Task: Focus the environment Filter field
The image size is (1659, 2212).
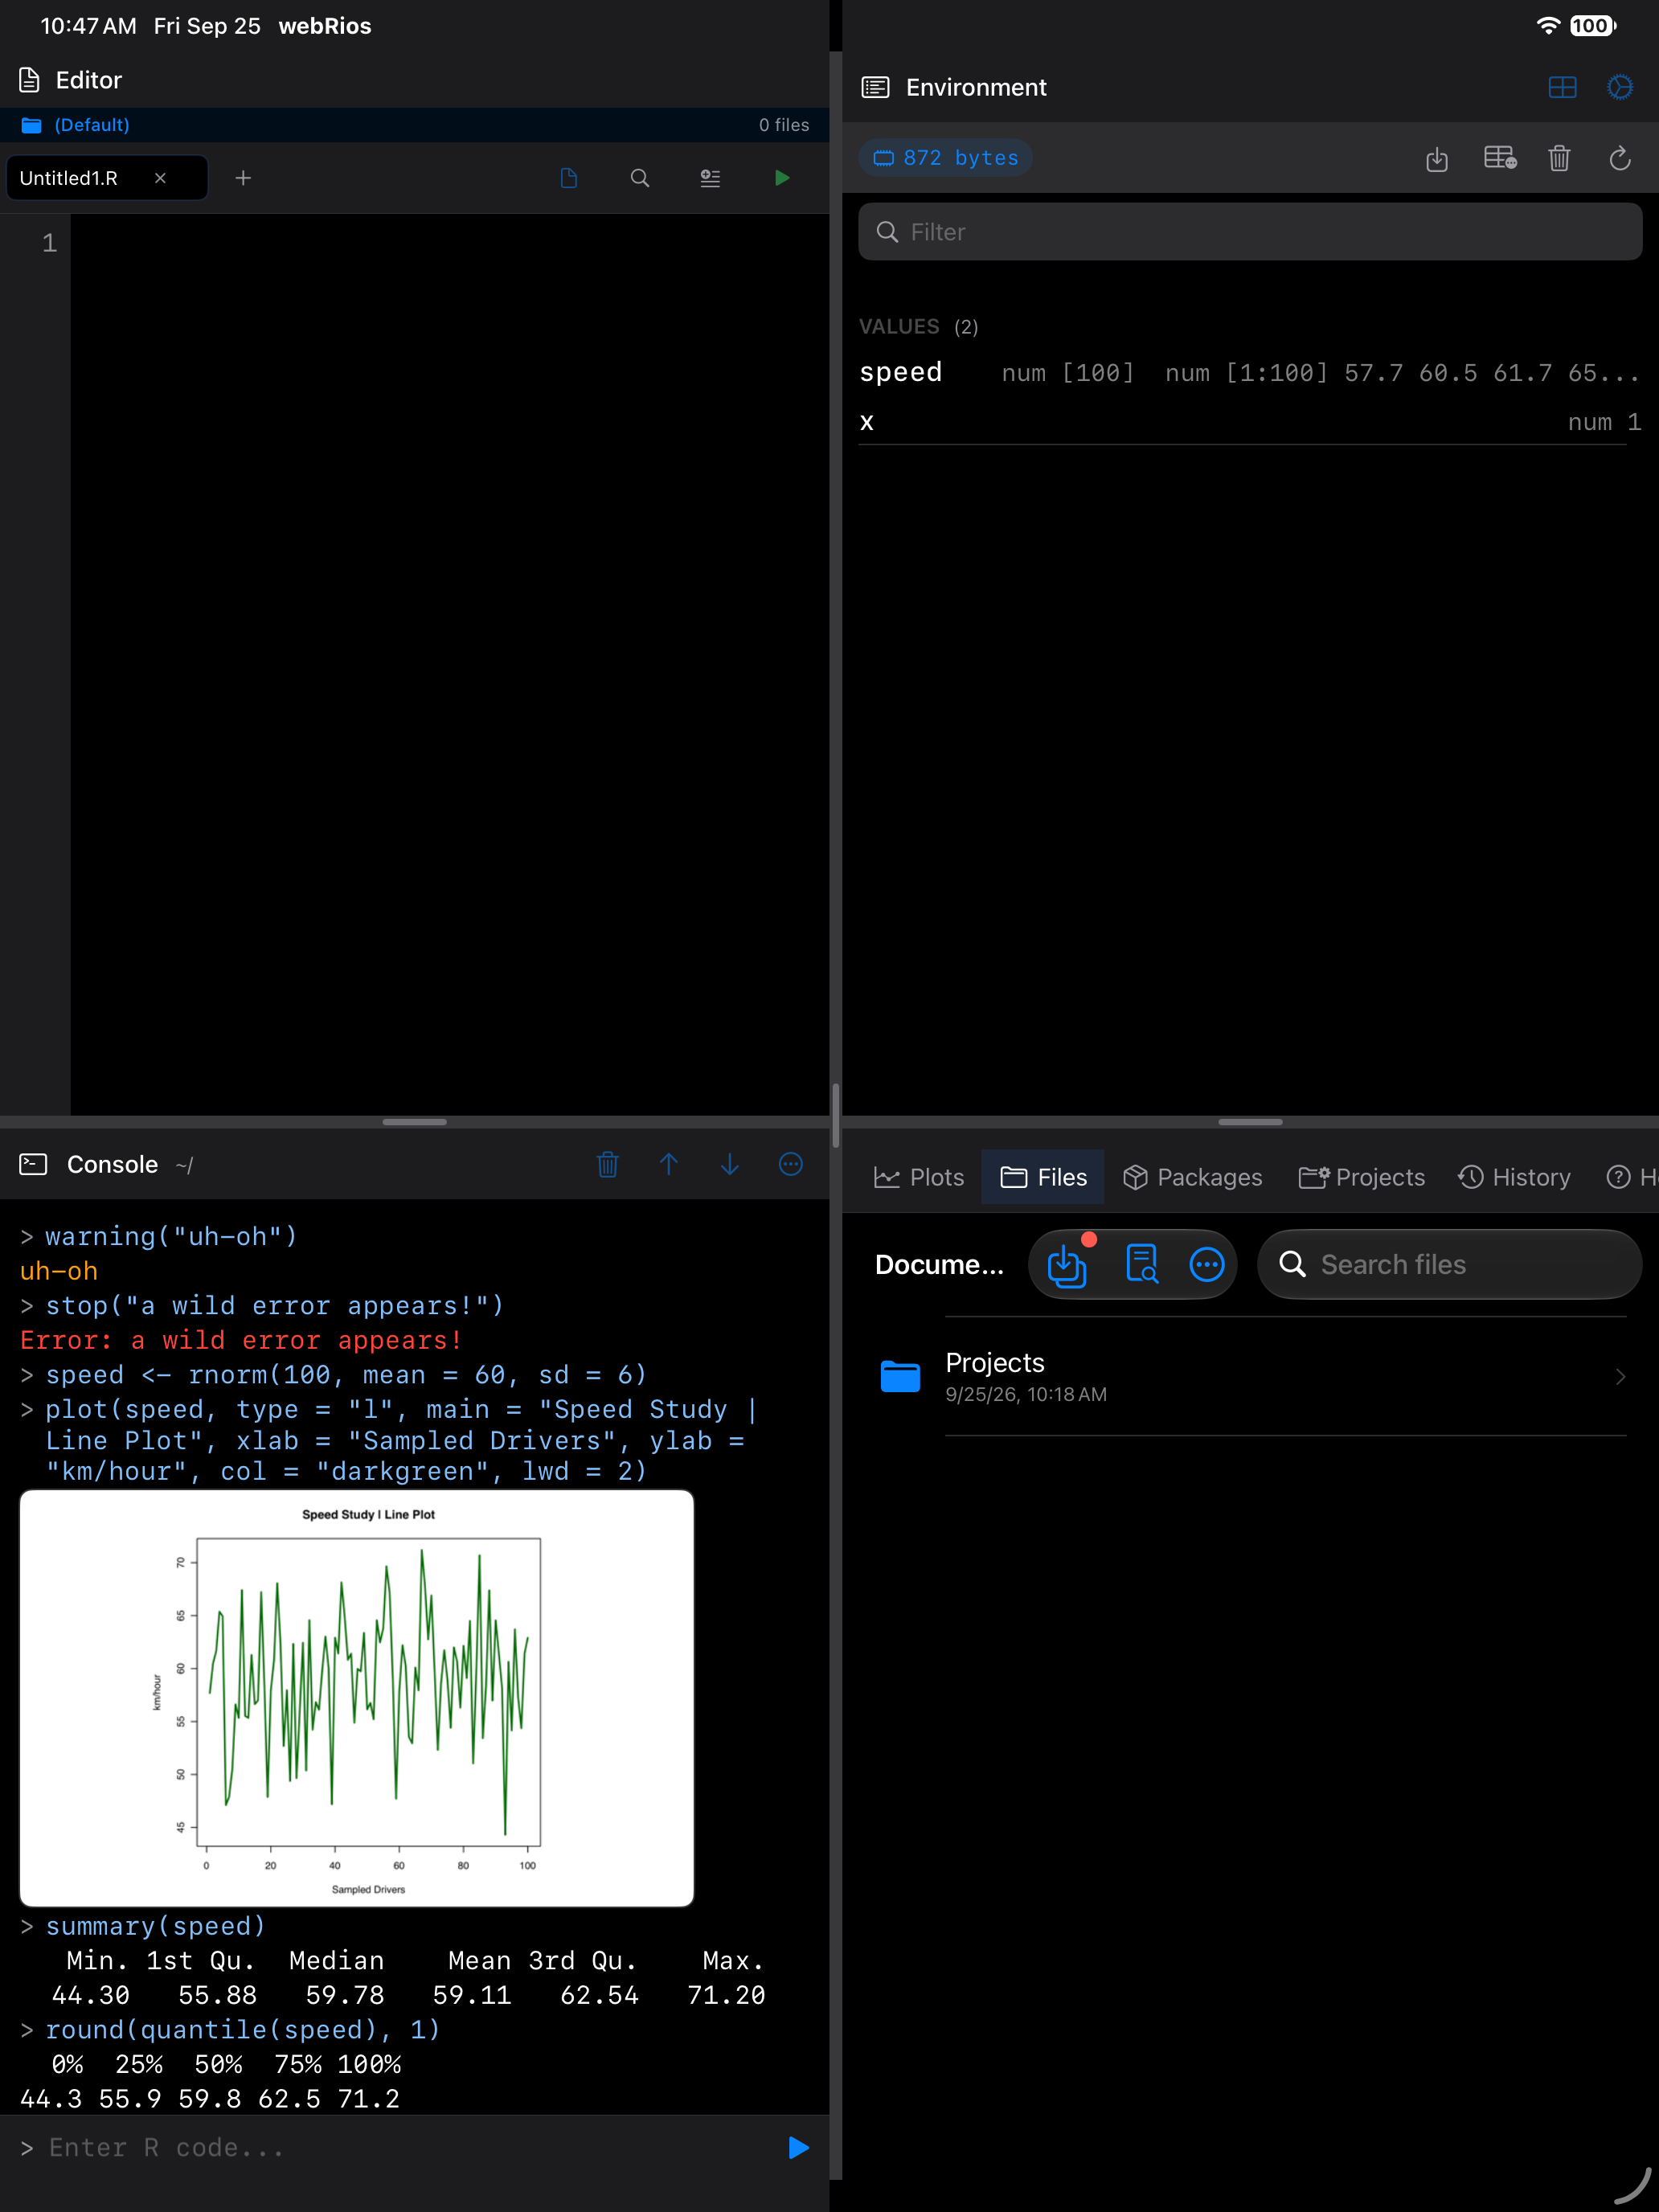Action: pos(1250,232)
